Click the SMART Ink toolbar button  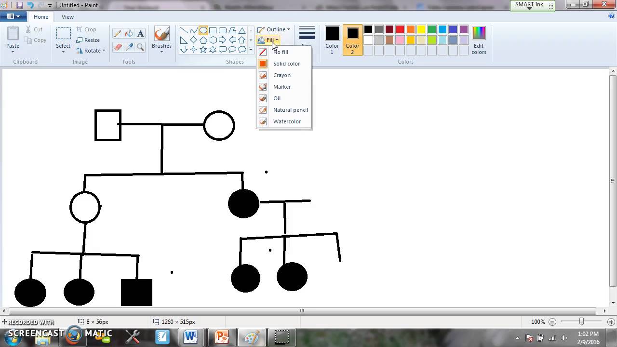(532, 5)
